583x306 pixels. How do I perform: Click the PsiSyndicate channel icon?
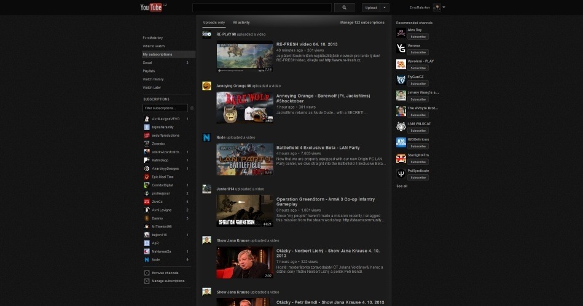pos(401,174)
